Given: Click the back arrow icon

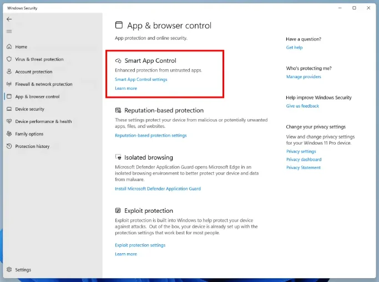Looking at the screenshot, I should tap(9, 19).
